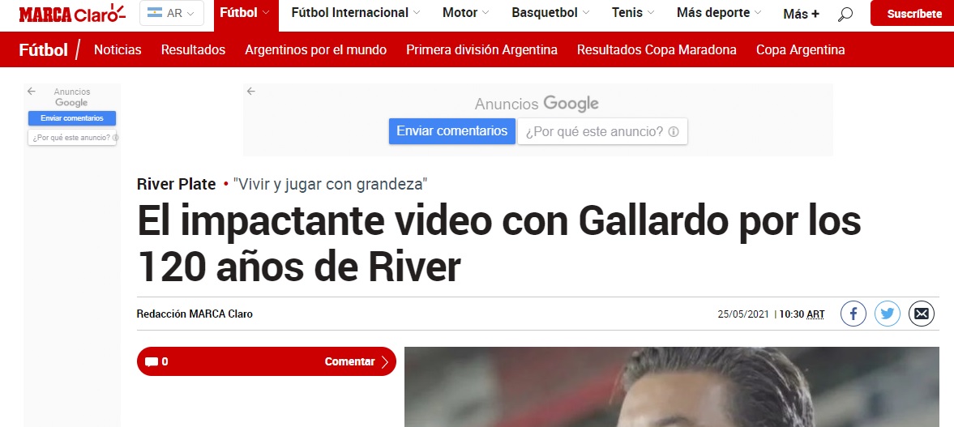This screenshot has height=427, width=954.
Task: Open Primera división Argentina
Action: (x=482, y=50)
